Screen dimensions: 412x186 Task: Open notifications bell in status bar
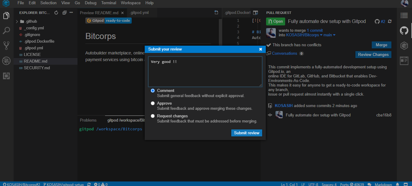tap(397, 184)
